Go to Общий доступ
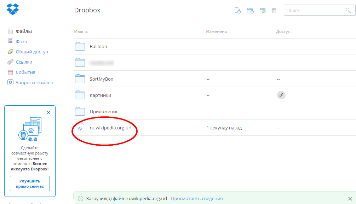The height and width of the screenshot is (204, 356). 32,52
